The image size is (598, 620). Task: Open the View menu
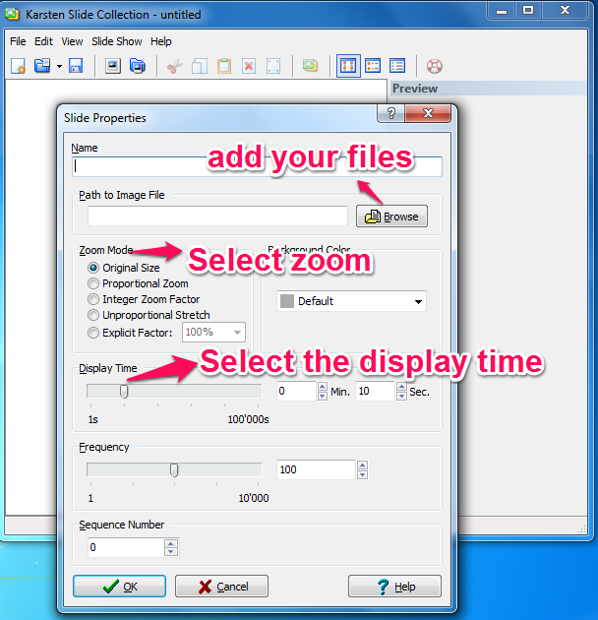pos(72,41)
